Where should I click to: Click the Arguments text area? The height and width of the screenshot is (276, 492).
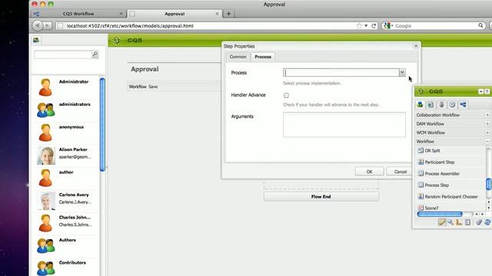point(344,124)
